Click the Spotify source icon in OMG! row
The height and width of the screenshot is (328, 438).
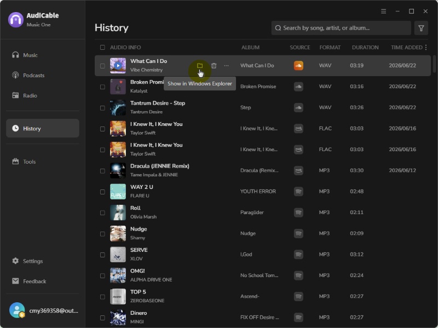pyautogui.click(x=298, y=275)
